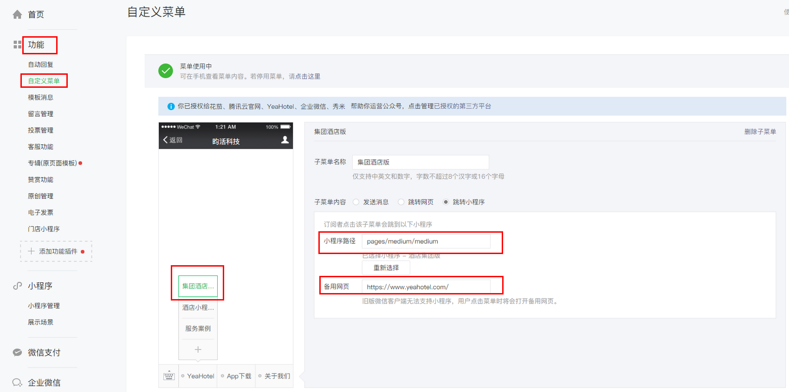Select the App下载 bottom menu in the phone preview
The width and height of the screenshot is (789, 392).
[236, 376]
